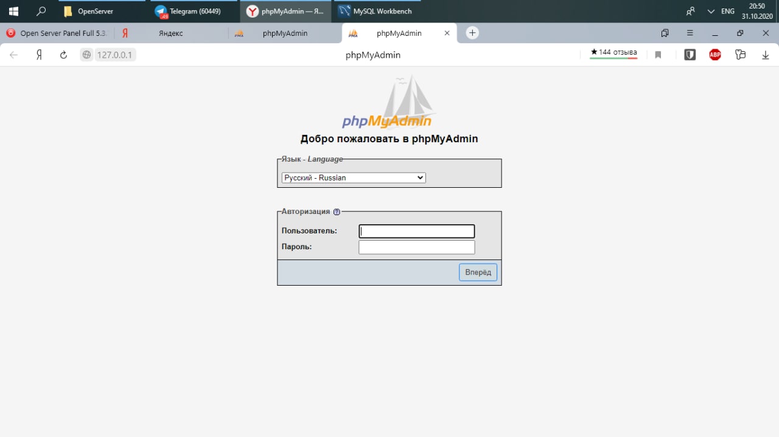Image resolution: width=779 pixels, height=437 pixels.
Task: Click the 127.0.0.1 address field
Action: click(115, 55)
